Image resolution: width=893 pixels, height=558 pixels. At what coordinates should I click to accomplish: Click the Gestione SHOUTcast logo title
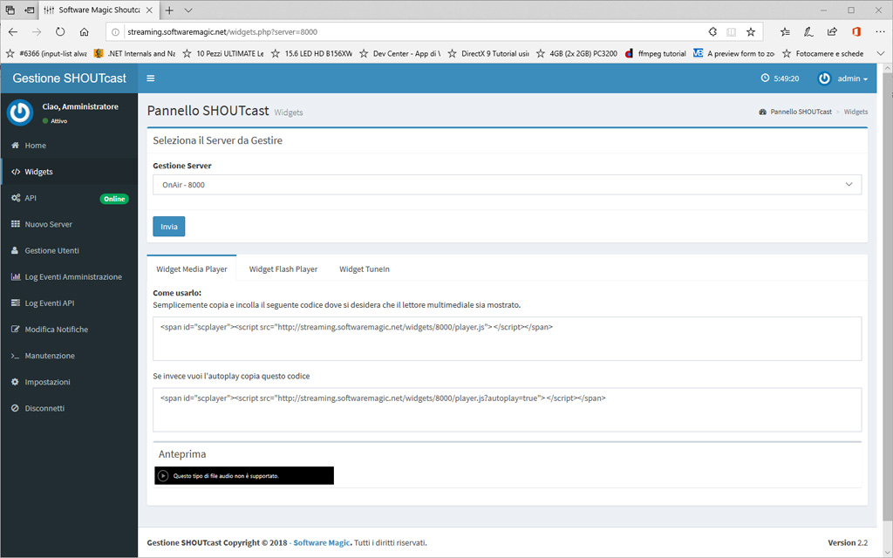pyautogui.click(x=70, y=78)
